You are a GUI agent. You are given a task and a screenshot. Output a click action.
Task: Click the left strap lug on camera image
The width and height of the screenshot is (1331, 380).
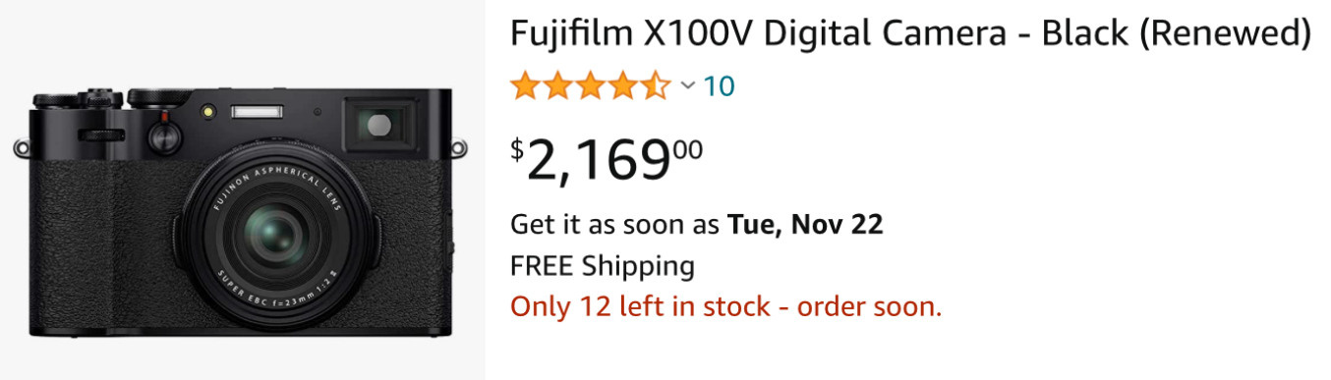pos(22,149)
